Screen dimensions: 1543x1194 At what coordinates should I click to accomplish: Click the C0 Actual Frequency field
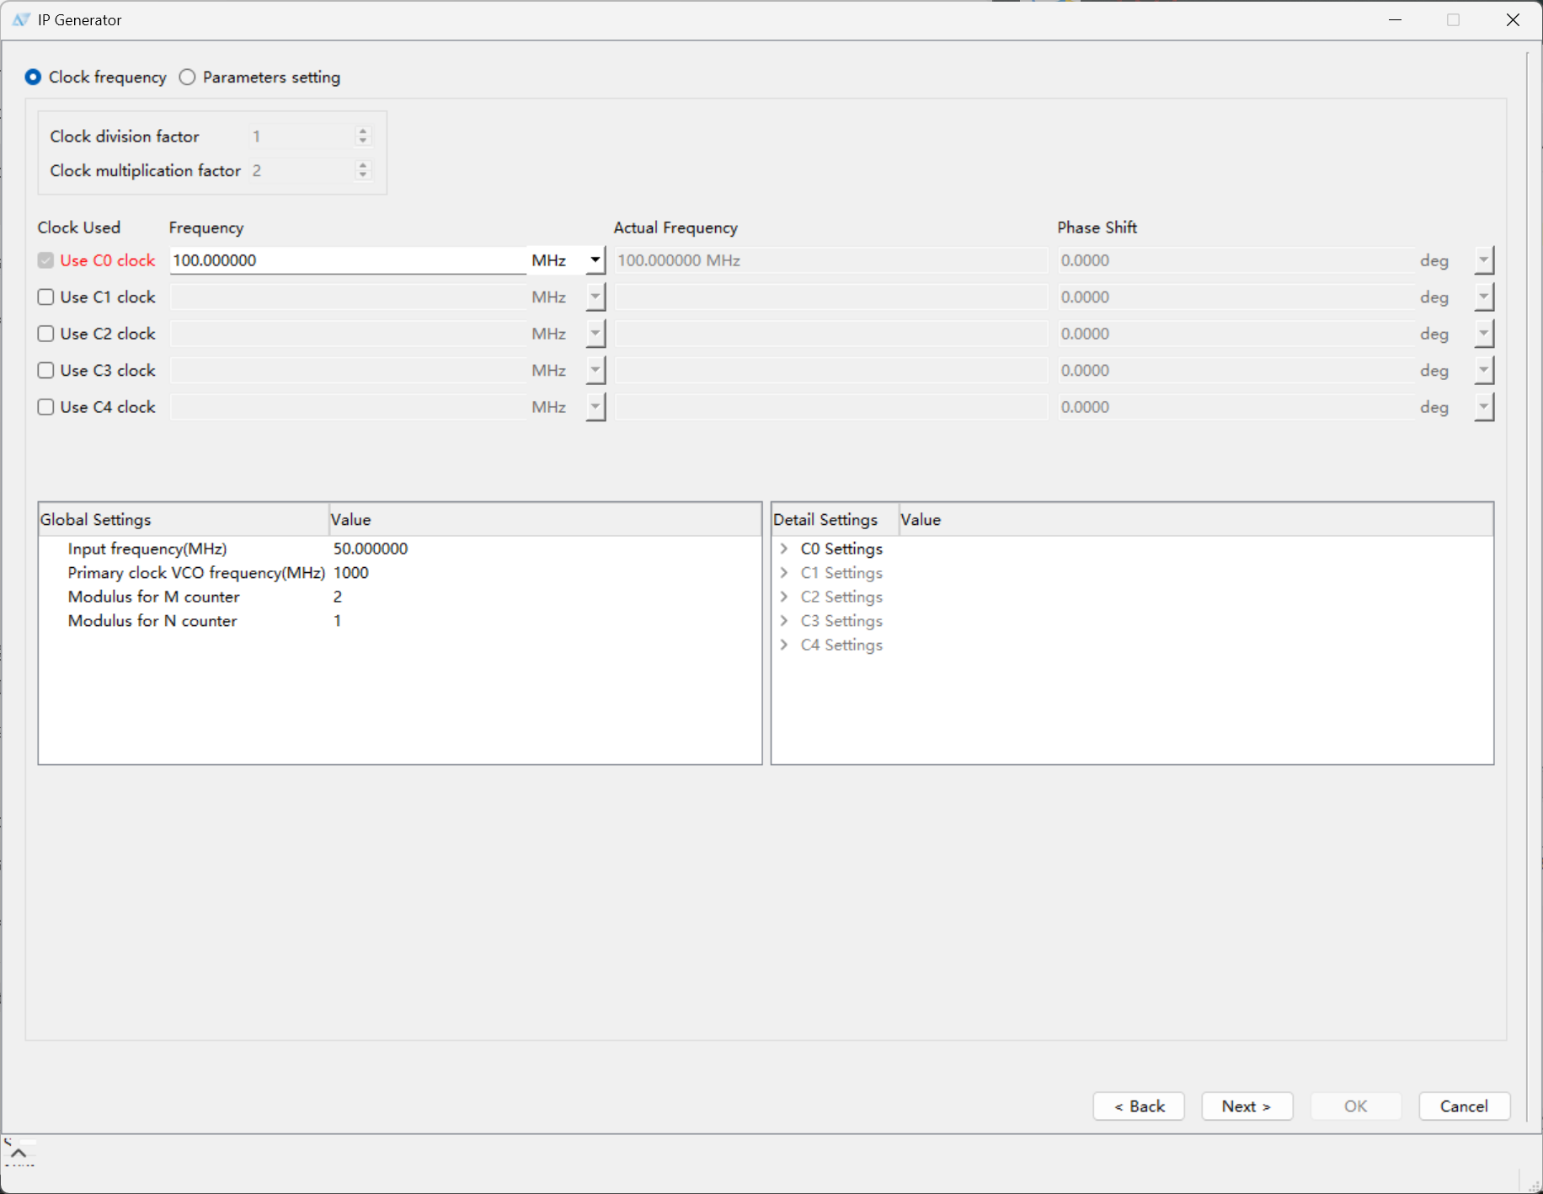(831, 260)
